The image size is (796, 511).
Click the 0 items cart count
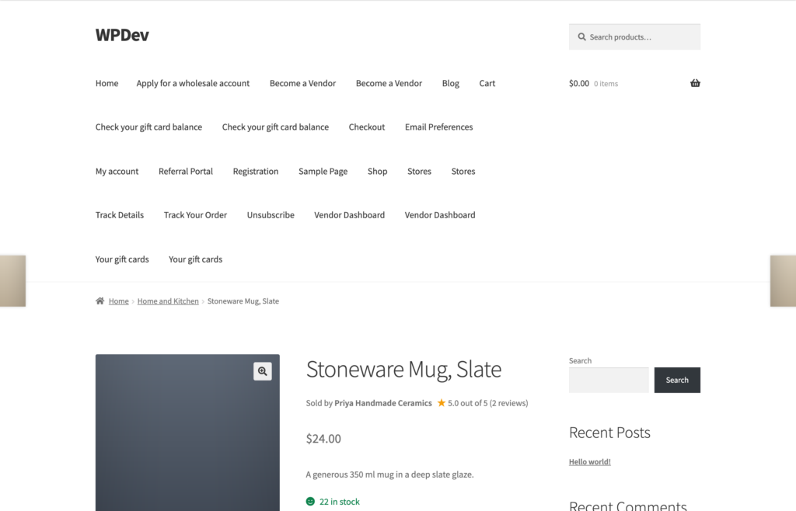[606, 84]
